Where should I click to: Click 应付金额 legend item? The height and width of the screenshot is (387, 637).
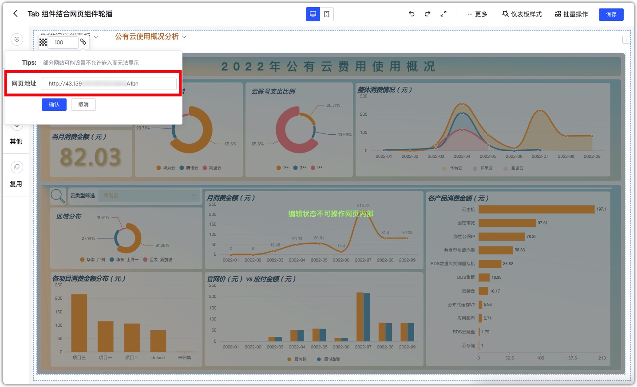[328, 359]
